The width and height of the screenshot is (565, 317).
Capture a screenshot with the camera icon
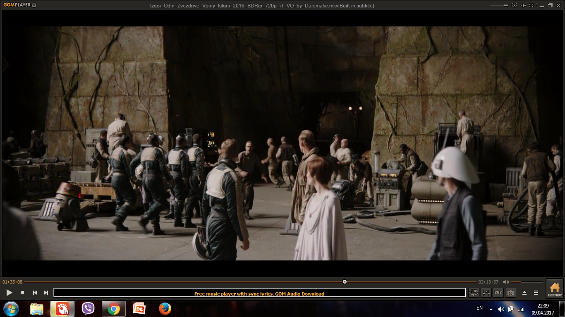click(x=511, y=293)
